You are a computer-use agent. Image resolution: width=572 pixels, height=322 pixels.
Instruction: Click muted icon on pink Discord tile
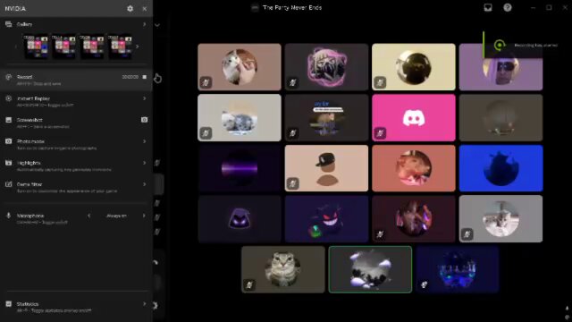tap(380, 133)
